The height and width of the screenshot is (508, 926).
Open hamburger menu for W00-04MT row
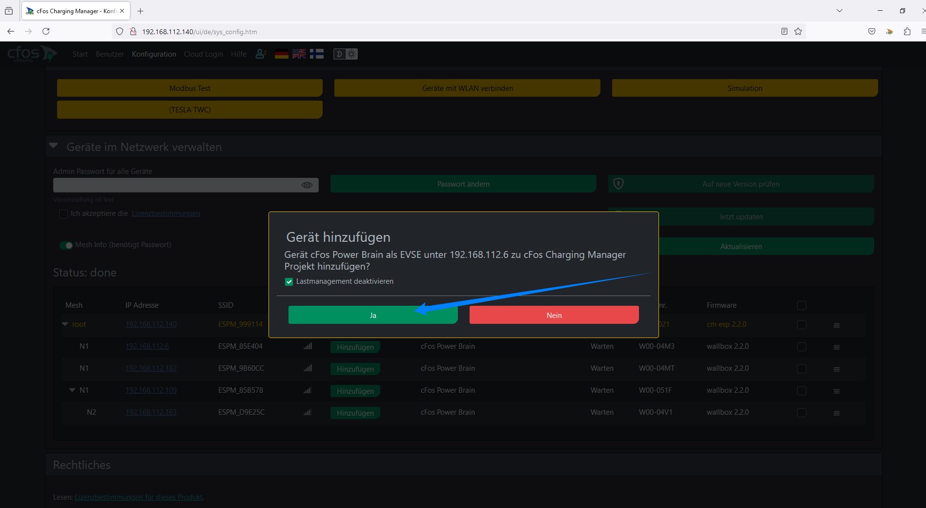837,369
